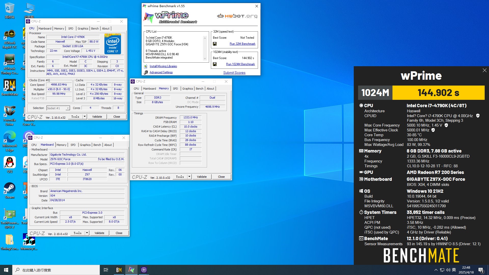The image size is (489, 275).
Task: Switch to Mainboard tab in top CPU-Z window
Action: click(45, 29)
